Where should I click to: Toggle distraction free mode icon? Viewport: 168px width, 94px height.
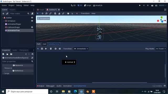click(165, 10)
